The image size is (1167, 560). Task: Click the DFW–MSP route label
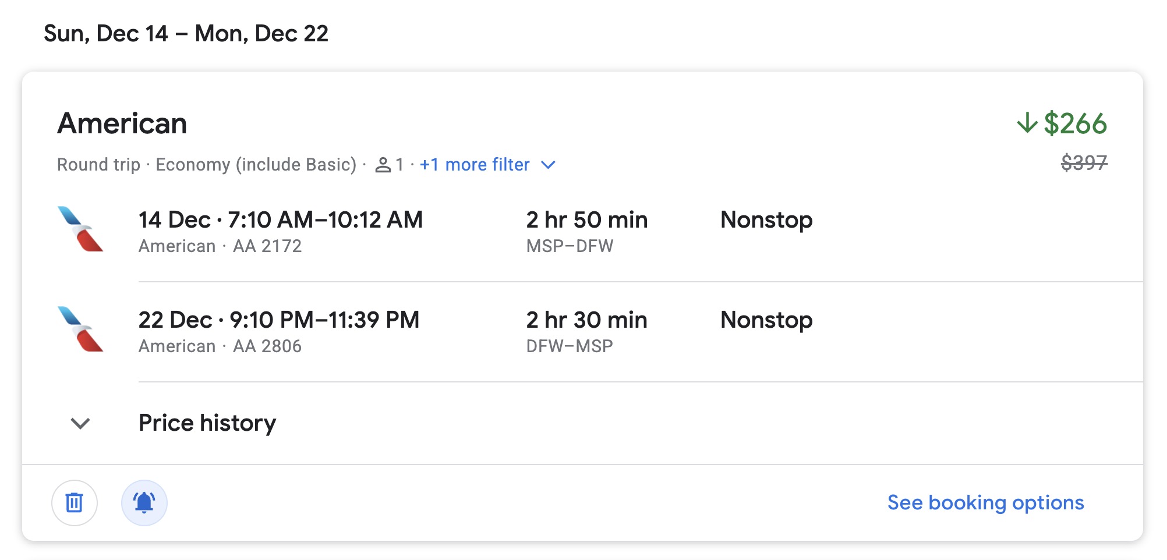click(570, 346)
